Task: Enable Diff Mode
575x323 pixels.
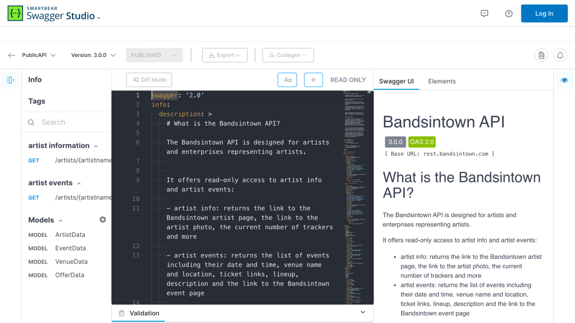Action: pos(149,80)
